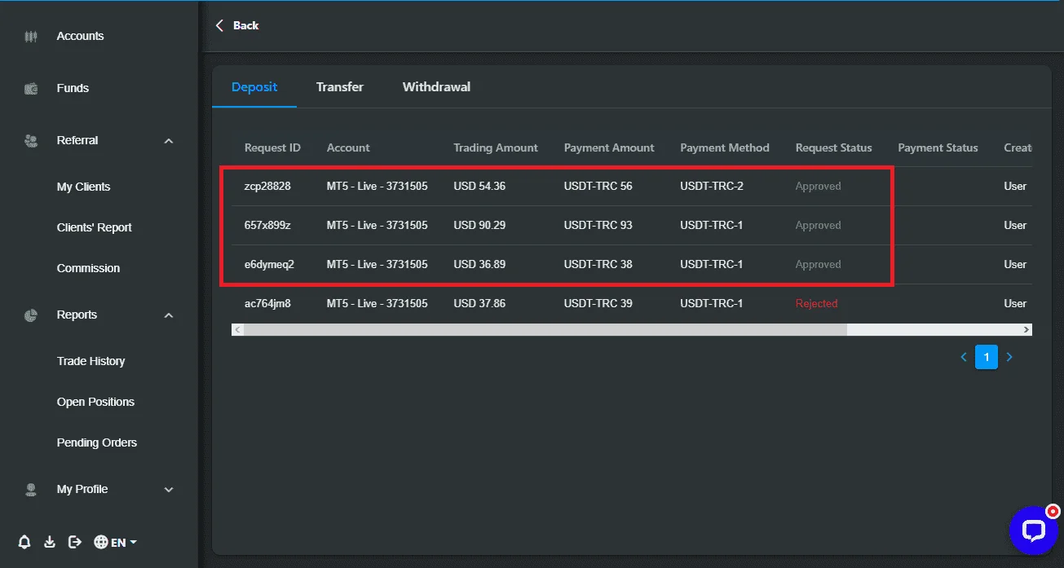Screen dimensions: 1064x568
Task: Click the horizontal table scrollbar thumb
Action: [x=545, y=330]
